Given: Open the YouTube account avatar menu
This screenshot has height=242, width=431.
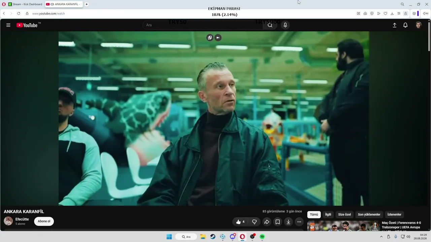Looking at the screenshot, I should tap(419, 25).
